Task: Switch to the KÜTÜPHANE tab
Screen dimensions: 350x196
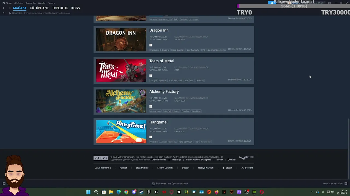Action: pos(39,8)
